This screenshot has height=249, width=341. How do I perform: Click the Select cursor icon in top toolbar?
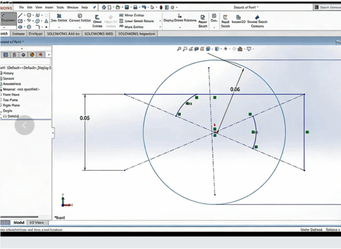(x=153, y=8)
